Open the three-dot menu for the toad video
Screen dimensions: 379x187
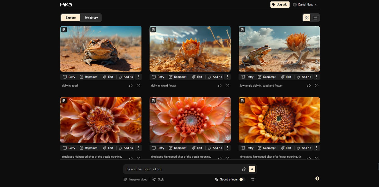tap(138, 77)
